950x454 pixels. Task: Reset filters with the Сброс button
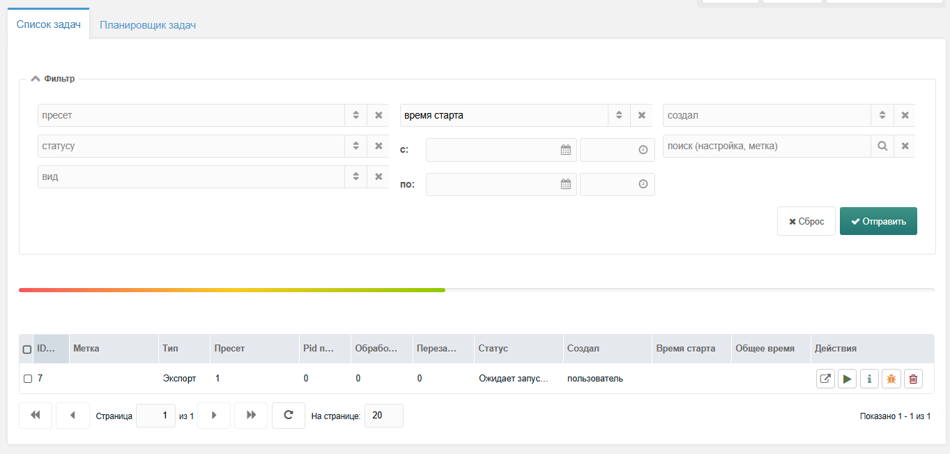(806, 222)
